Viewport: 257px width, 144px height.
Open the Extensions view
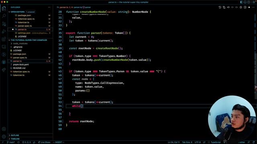[4, 39]
